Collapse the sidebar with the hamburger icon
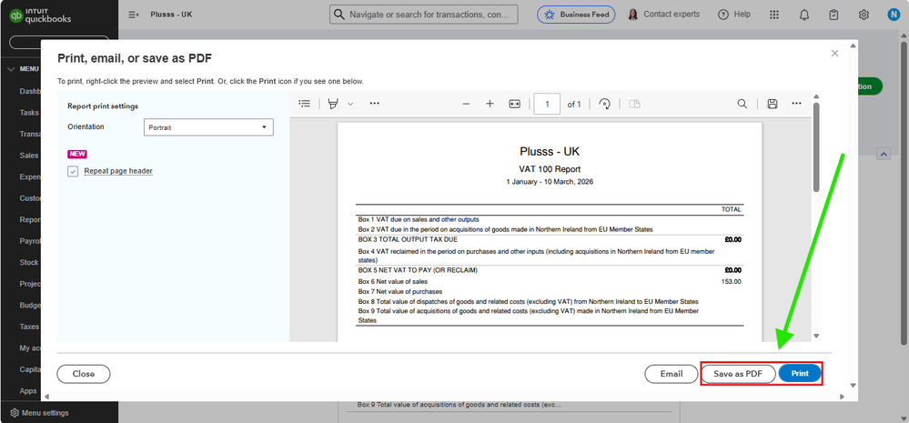The image size is (909, 423). [x=134, y=15]
